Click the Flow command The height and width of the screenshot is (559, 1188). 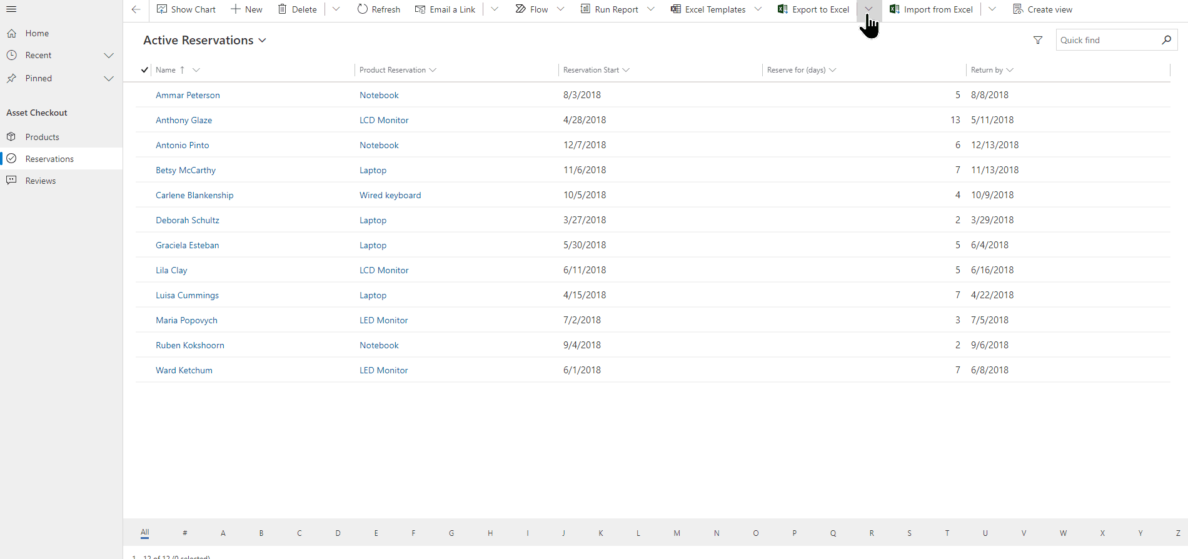[x=531, y=9]
